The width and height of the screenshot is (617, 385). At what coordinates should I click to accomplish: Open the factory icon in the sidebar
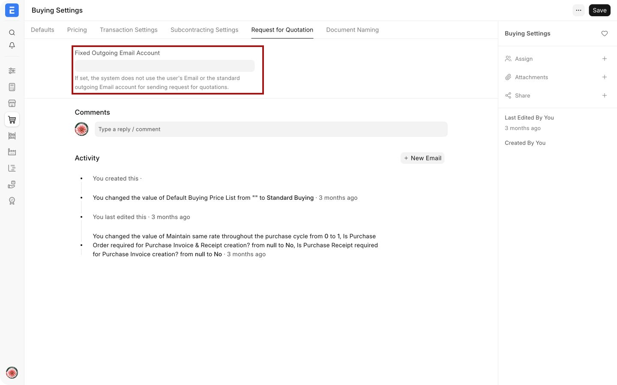click(x=12, y=152)
